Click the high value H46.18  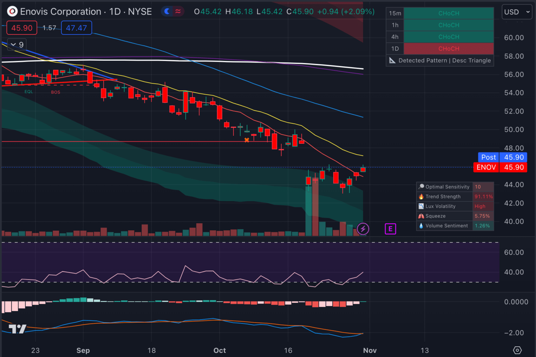[239, 12]
